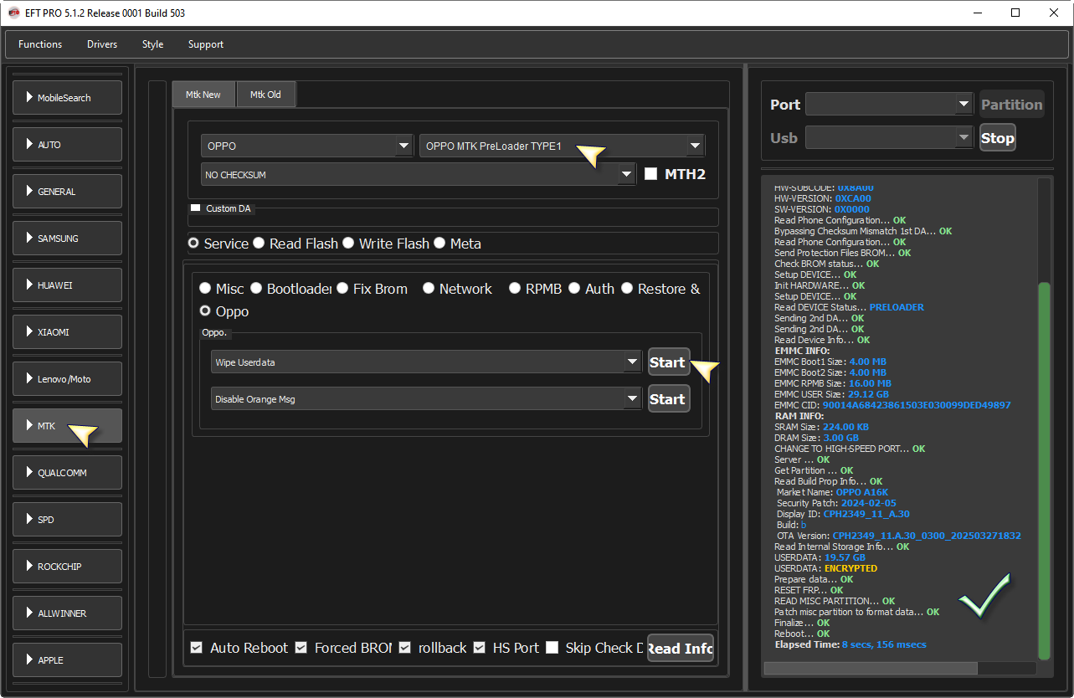Screen dimensions: 1074x698
Task: Switch to the Mtk Old tab
Action: pos(265,95)
